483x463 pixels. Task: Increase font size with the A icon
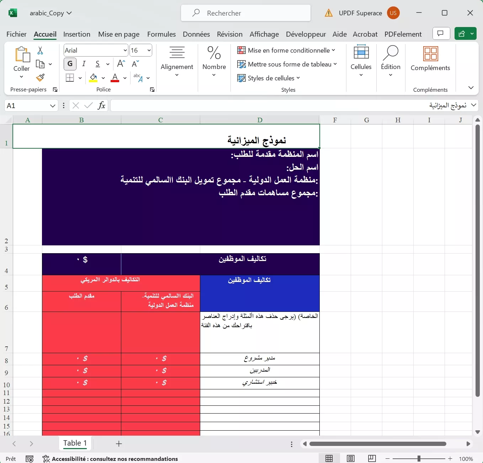point(120,64)
